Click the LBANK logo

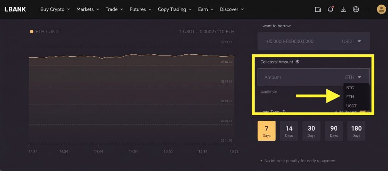(x=15, y=9)
